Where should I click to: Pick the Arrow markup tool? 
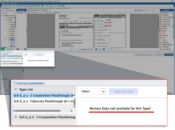[164, 31]
